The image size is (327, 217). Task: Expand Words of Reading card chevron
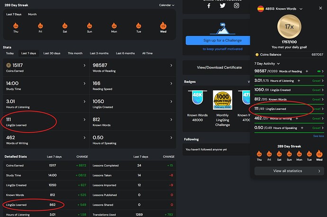(x=171, y=66)
